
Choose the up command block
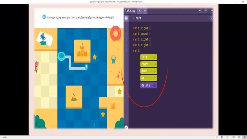coord(149,78)
